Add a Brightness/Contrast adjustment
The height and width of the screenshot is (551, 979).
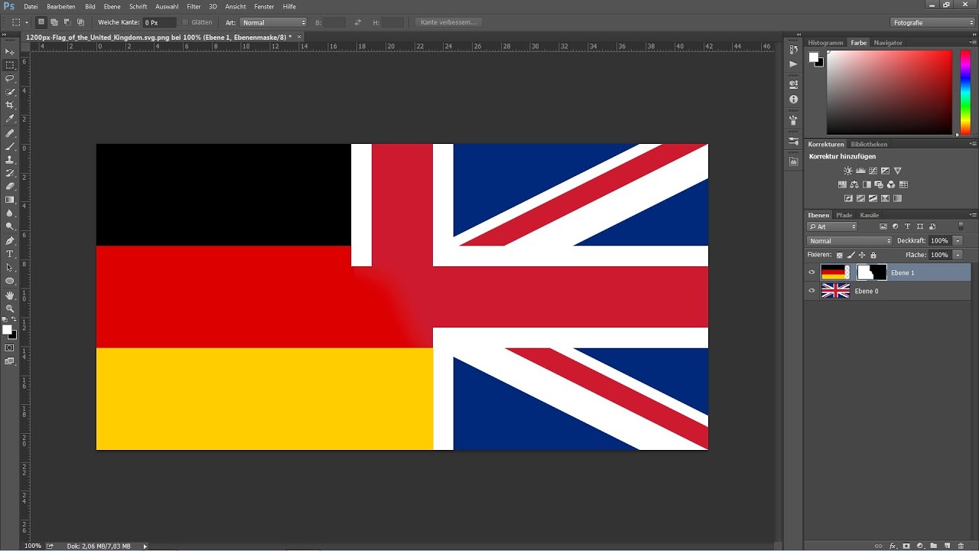(848, 171)
